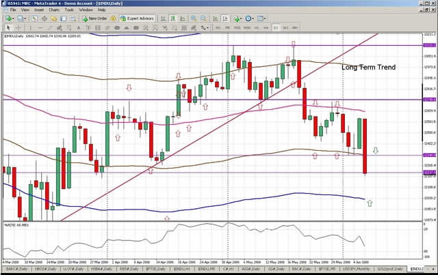This screenshot has width=438, height=275.
Task: Expand the New Chart dropdown arrow
Action: coord(13,18)
